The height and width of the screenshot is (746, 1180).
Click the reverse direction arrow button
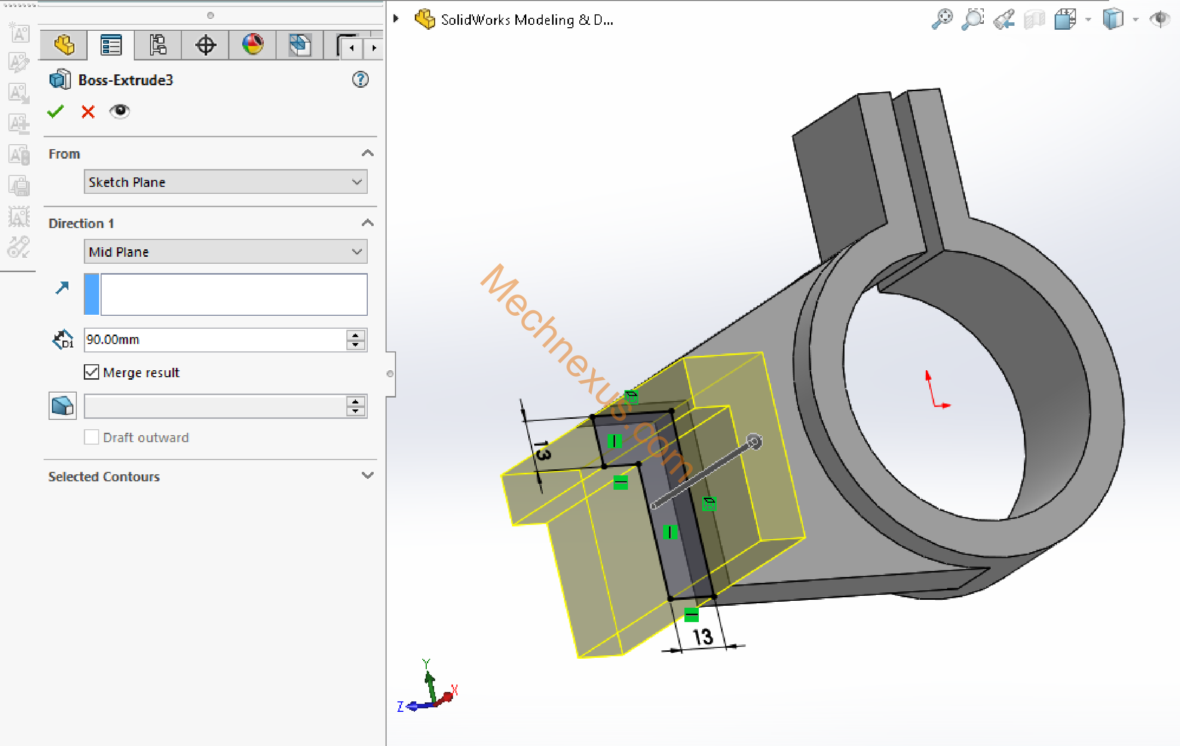coord(62,287)
